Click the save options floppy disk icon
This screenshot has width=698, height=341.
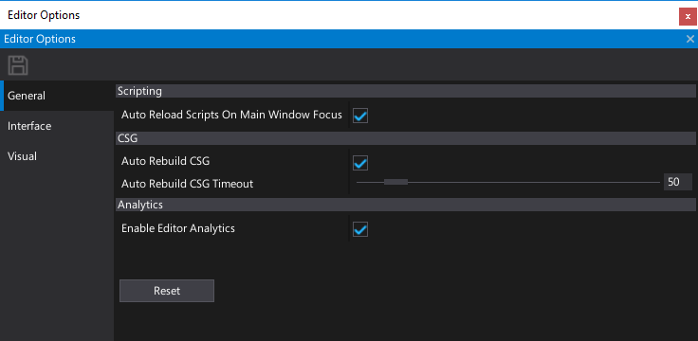pyautogui.click(x=18, y=65)
